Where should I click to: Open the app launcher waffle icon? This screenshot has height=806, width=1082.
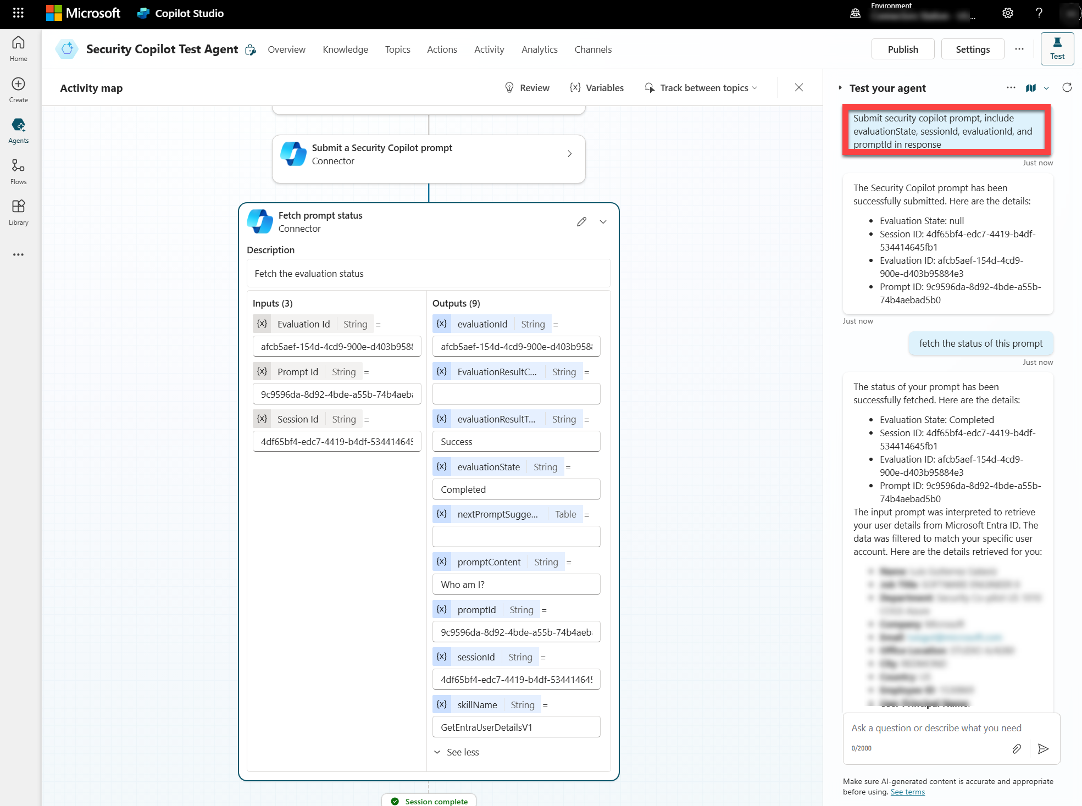coord(18,13)
